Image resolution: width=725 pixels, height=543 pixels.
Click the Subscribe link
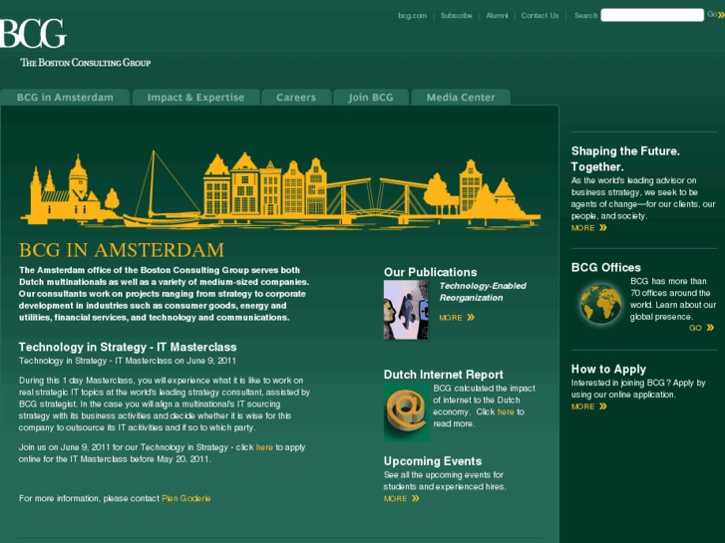pos(457,16)
